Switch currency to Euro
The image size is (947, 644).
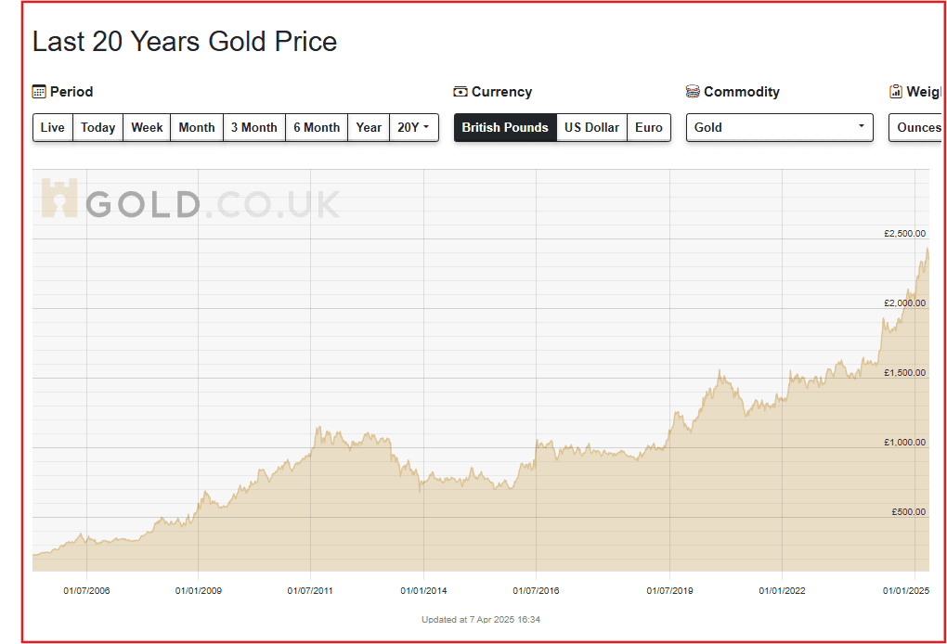pyautogui.click(x=649, y=128)
